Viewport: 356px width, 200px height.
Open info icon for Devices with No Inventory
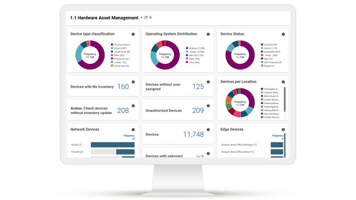[x=133, y=82]
